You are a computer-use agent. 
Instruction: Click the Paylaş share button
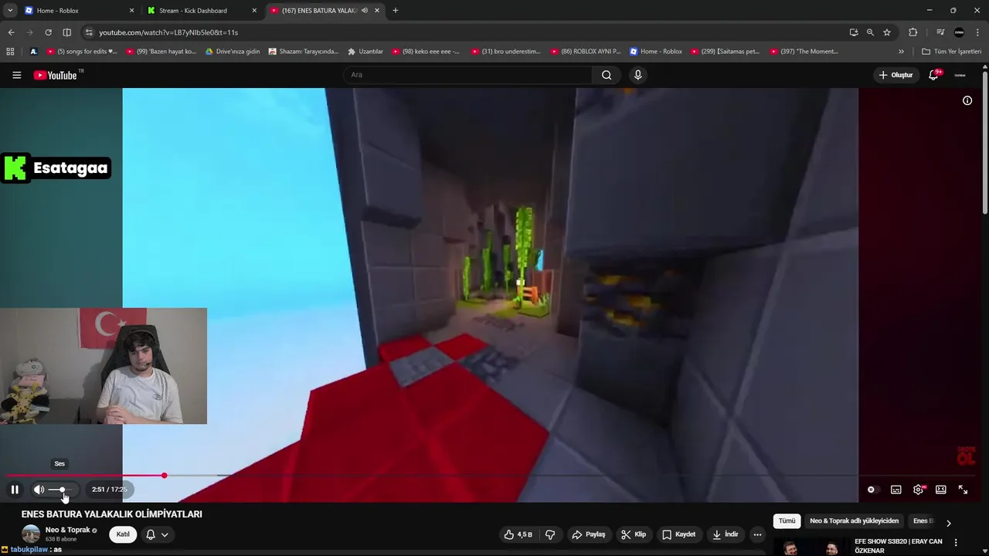pyautogui.click(x=589, y=534)
